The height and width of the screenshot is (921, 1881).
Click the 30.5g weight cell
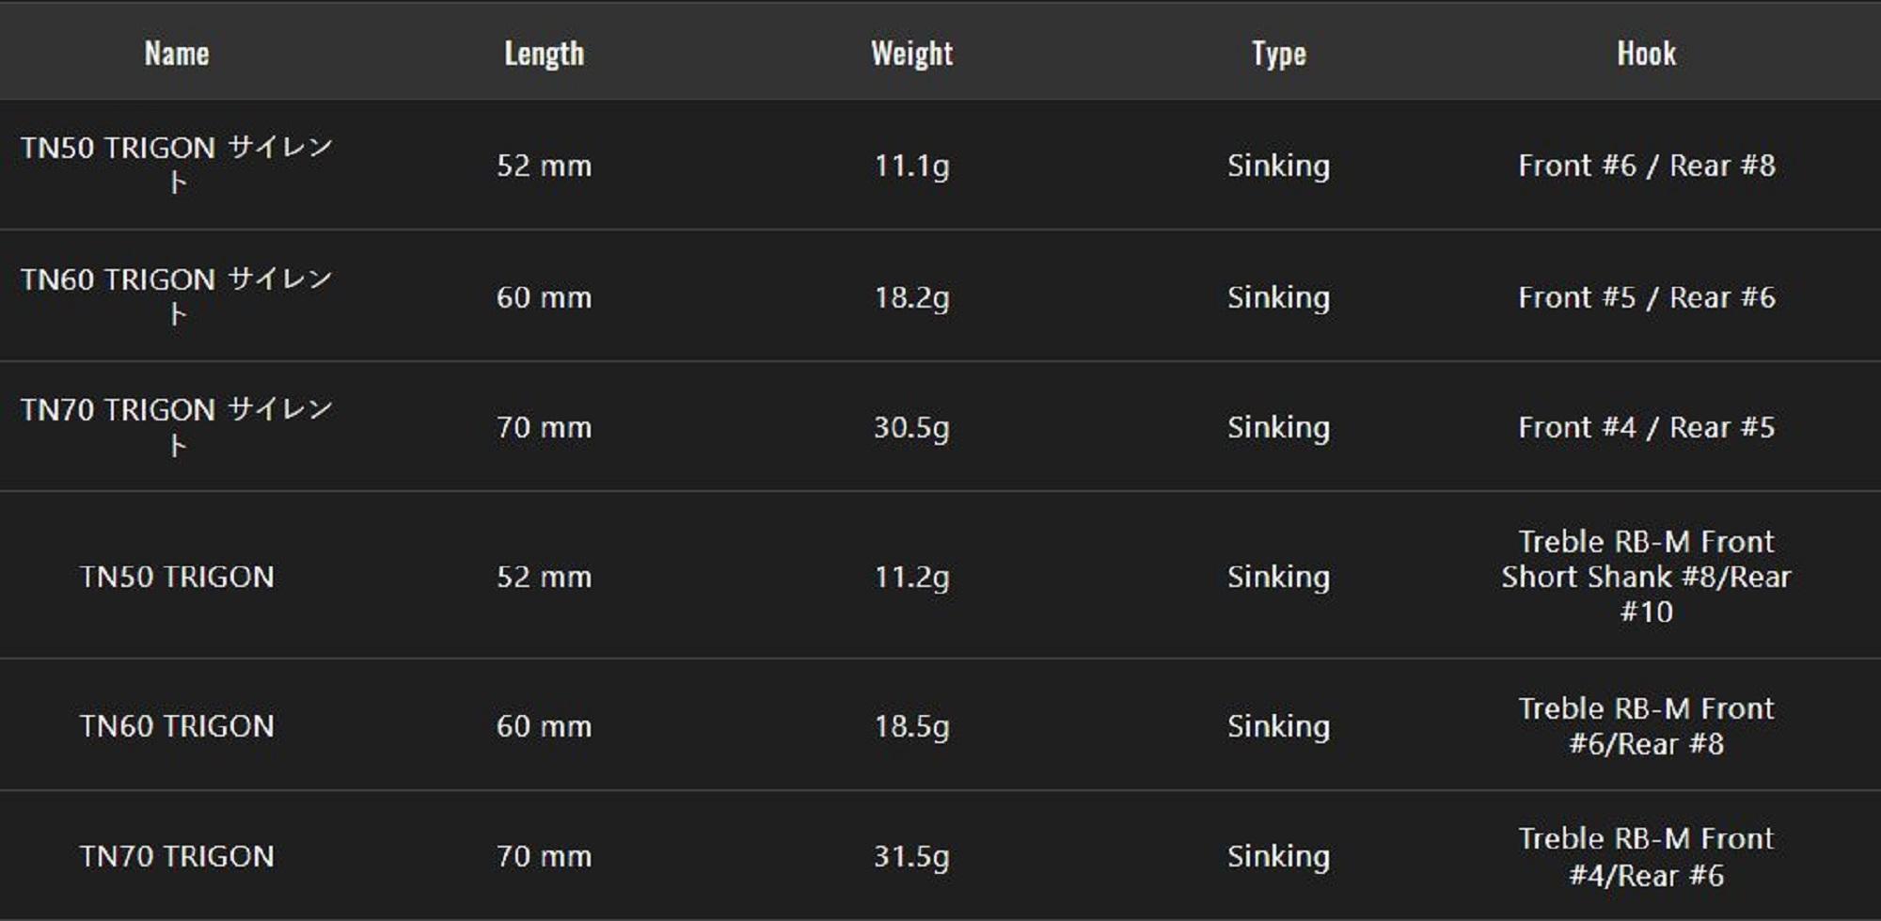911,427
